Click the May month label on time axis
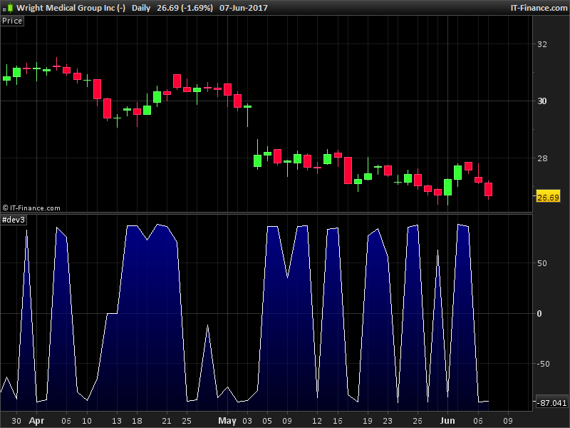Screen dimensions: 570x428 pyautogui.click(x=227, y=421)
